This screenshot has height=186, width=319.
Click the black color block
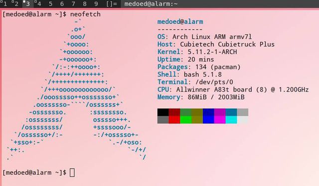click(163, 112)
